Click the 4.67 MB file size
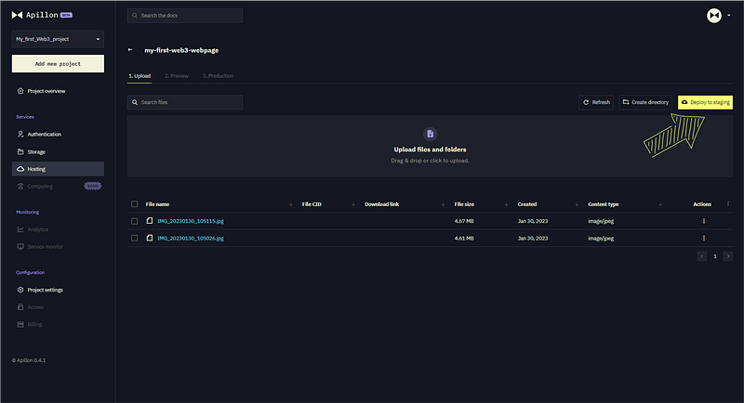This screenshot has height=403, width=744. coord(464,221)
